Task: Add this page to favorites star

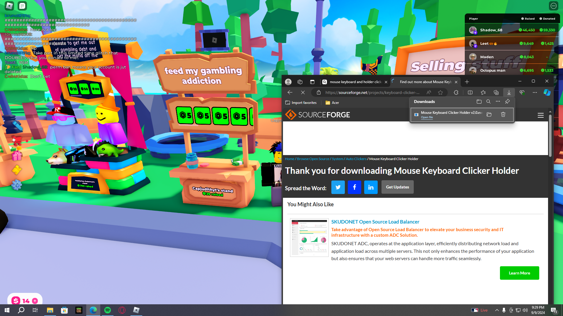Action: pos(440,92)
